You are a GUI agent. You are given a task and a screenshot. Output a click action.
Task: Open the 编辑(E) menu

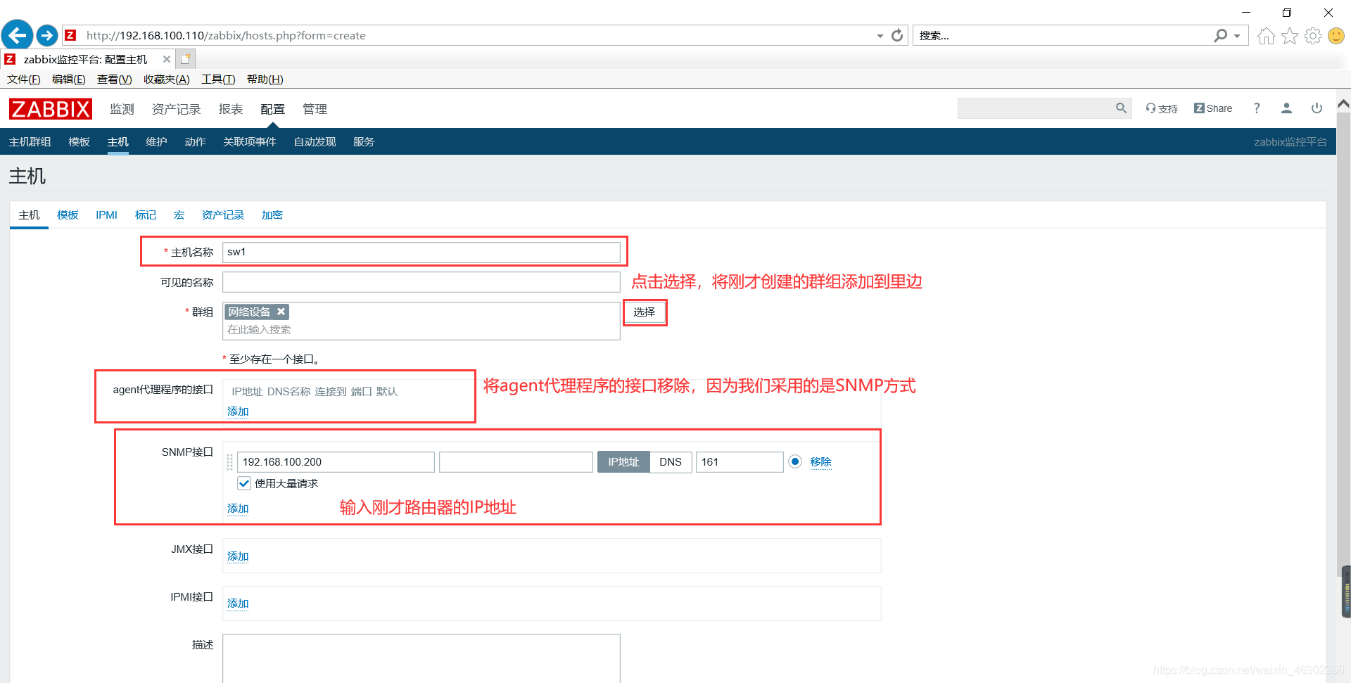click(69, 79)
